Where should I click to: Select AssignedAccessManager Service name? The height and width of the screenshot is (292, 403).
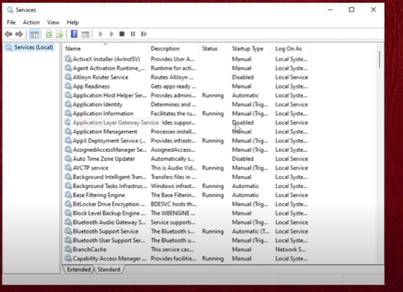pos(110,150)
